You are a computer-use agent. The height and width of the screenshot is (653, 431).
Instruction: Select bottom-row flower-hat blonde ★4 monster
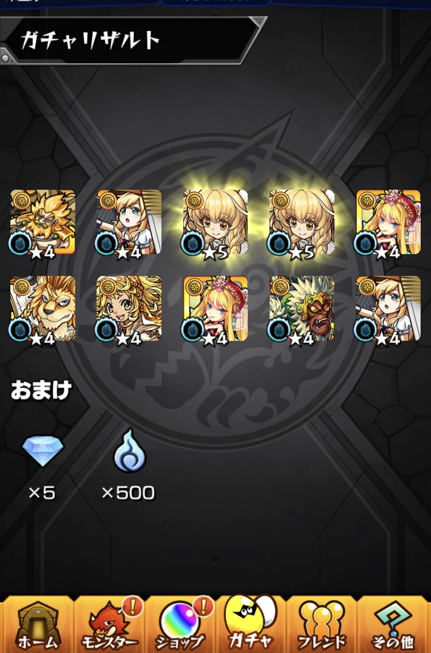(x=215, y=309)
